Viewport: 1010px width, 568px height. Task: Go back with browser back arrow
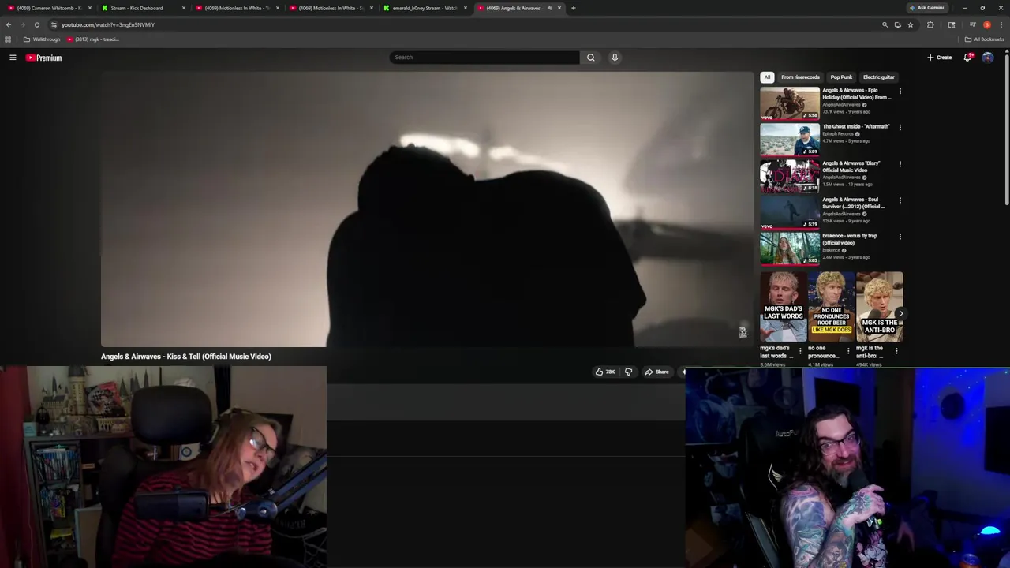click(x=9, y=24)
